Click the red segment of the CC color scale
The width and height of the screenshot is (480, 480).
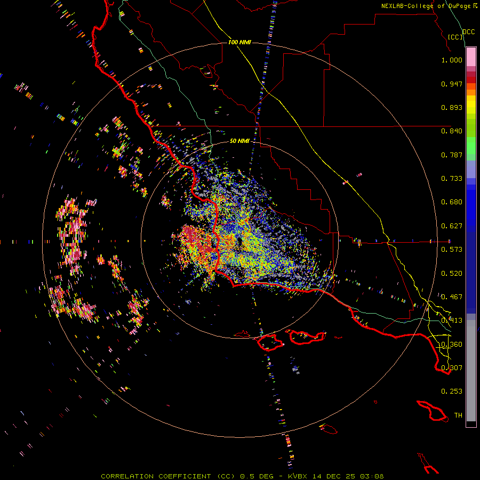coord(471,80)
